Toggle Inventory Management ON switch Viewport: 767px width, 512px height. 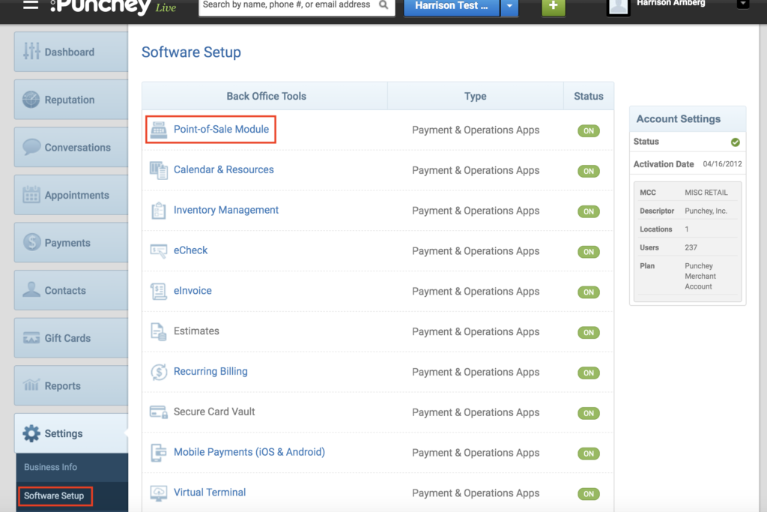click(x=589, y=211)
